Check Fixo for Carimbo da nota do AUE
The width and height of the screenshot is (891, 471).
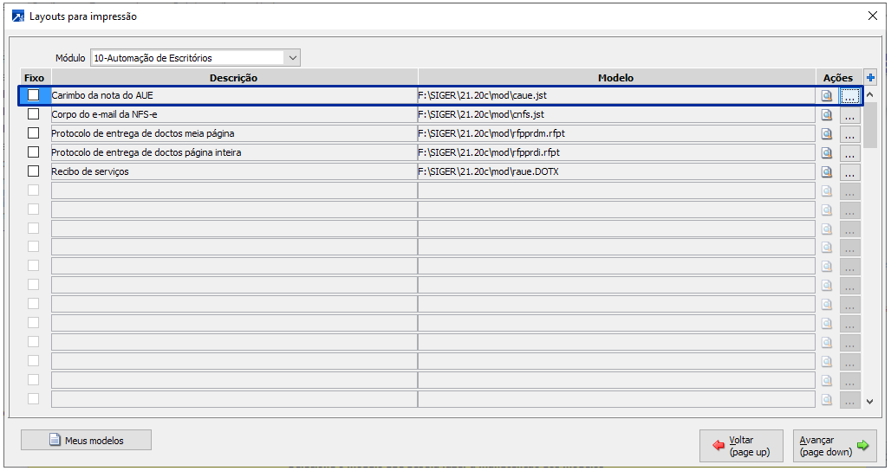point(34,94)
